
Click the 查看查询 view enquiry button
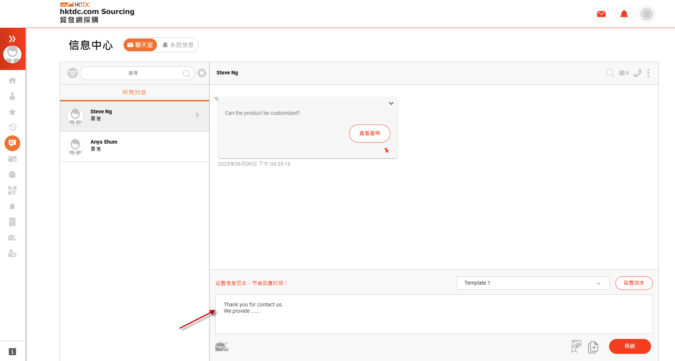coord(370,134)
